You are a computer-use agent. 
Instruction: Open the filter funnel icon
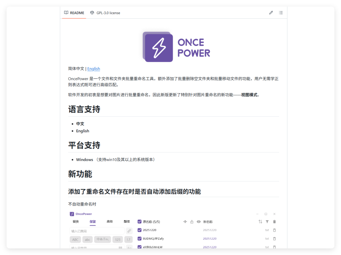[x=267, y=222]
